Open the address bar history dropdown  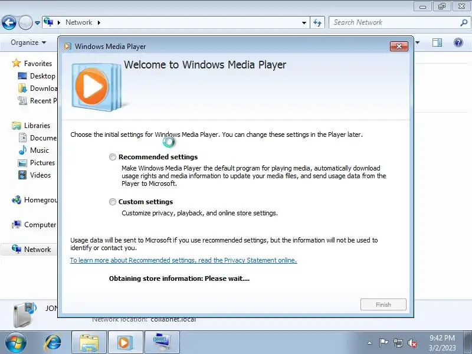click(304, 22)
